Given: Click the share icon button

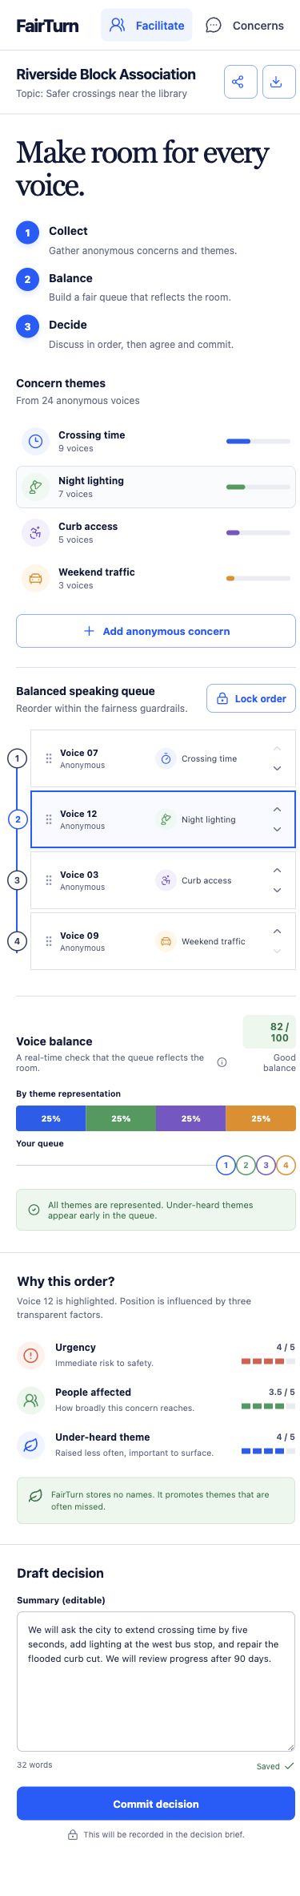Looking at the screenshot, I should click(x=241, y=82).
